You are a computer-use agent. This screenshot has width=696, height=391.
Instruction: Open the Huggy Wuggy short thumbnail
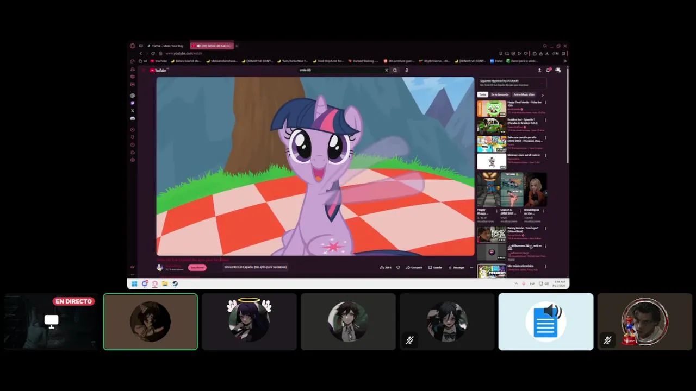coord(488,190)
